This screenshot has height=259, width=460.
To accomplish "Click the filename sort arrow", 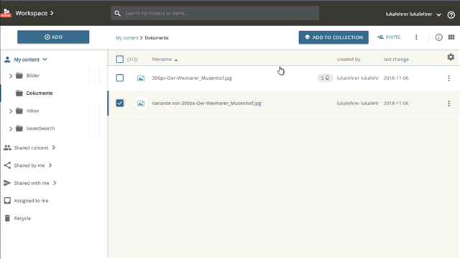I will click(176, 60).
